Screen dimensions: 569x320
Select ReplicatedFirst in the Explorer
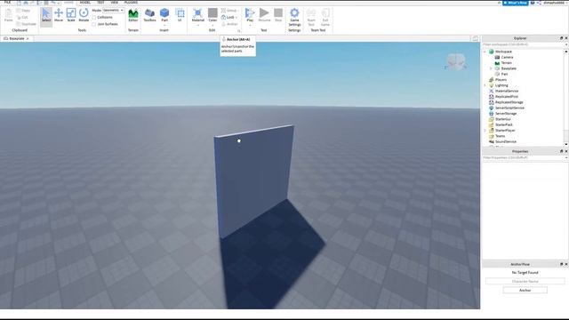click(x=506, y=97)
